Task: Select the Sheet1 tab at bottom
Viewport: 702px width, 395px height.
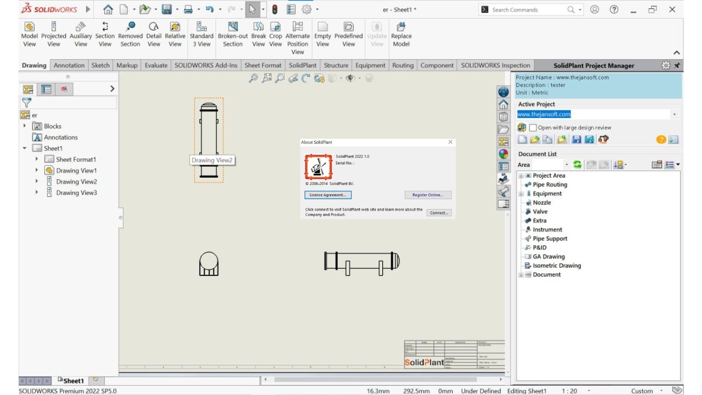Action: (x=71, y=380)
